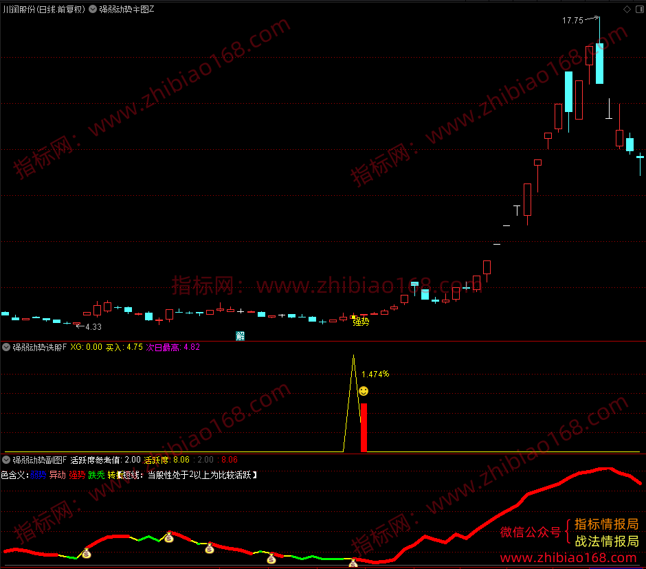646x569 pixels.
Task: Select the yellow 强势 label on main chart
Action: coord(361,322)
